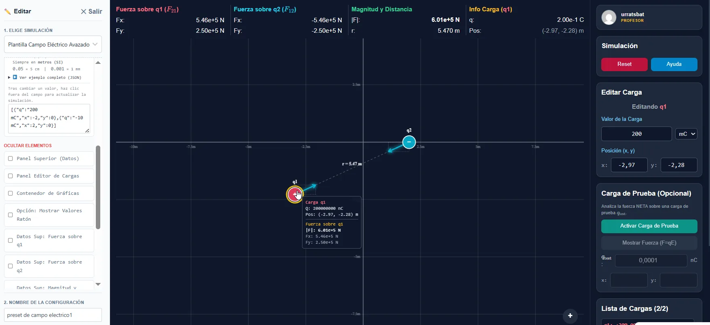Image resolution: width=710 pixels, height=325 pixels.
Task: Click the hide-elements list scrollbar
Action: click(98, 187)
